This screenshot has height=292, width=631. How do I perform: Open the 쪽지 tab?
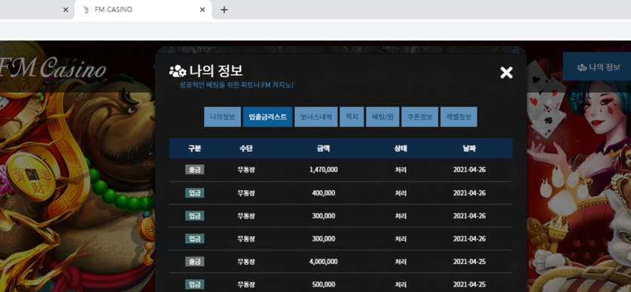point(351,117)
